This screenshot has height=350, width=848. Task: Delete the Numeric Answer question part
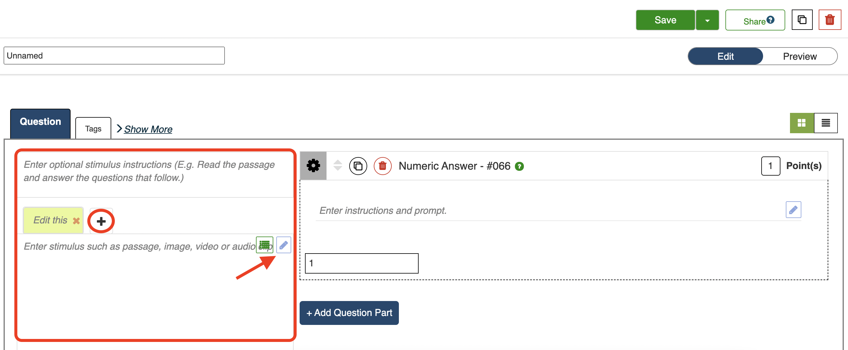tap(382, 166)
